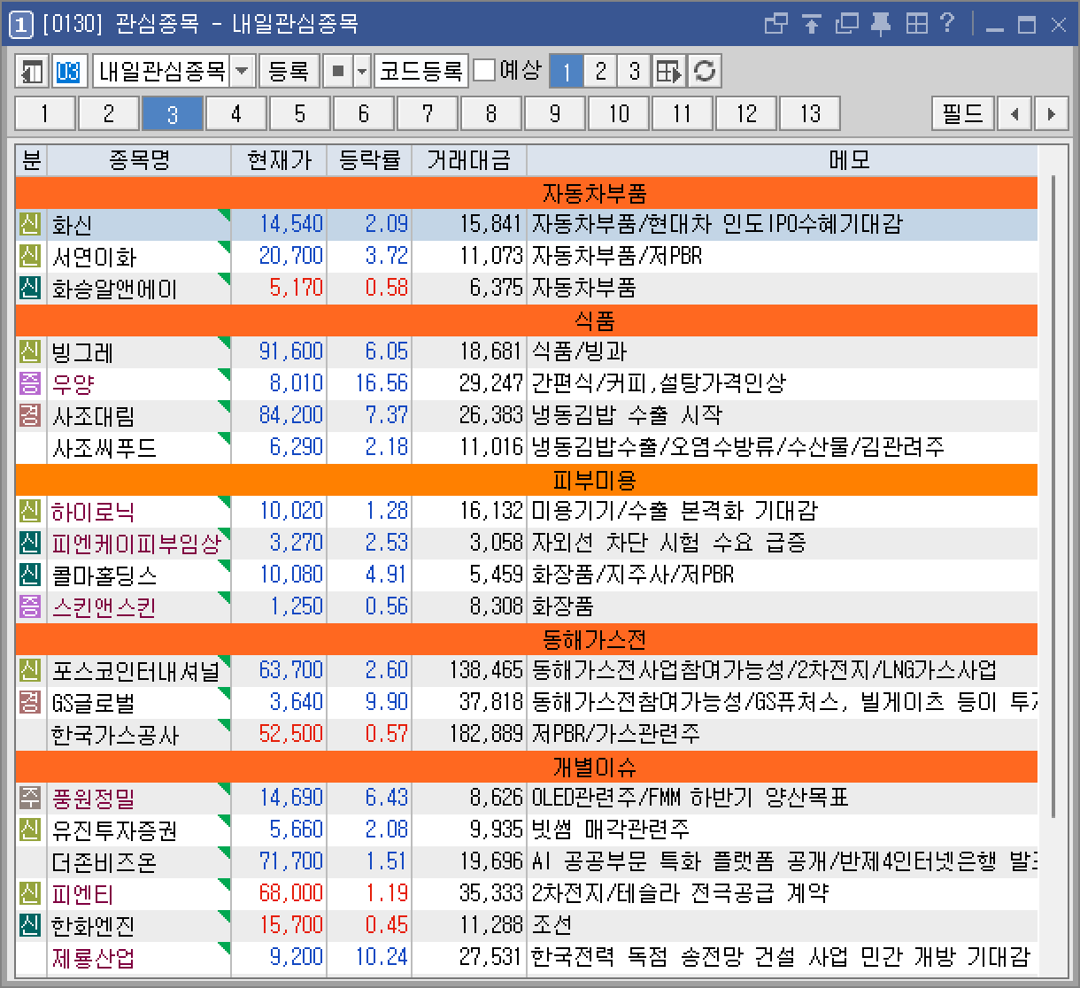The width and height of the screenshot is (1080, 988).
Task: Click the left arrow next to 필드
Action: click(1014, 114)
